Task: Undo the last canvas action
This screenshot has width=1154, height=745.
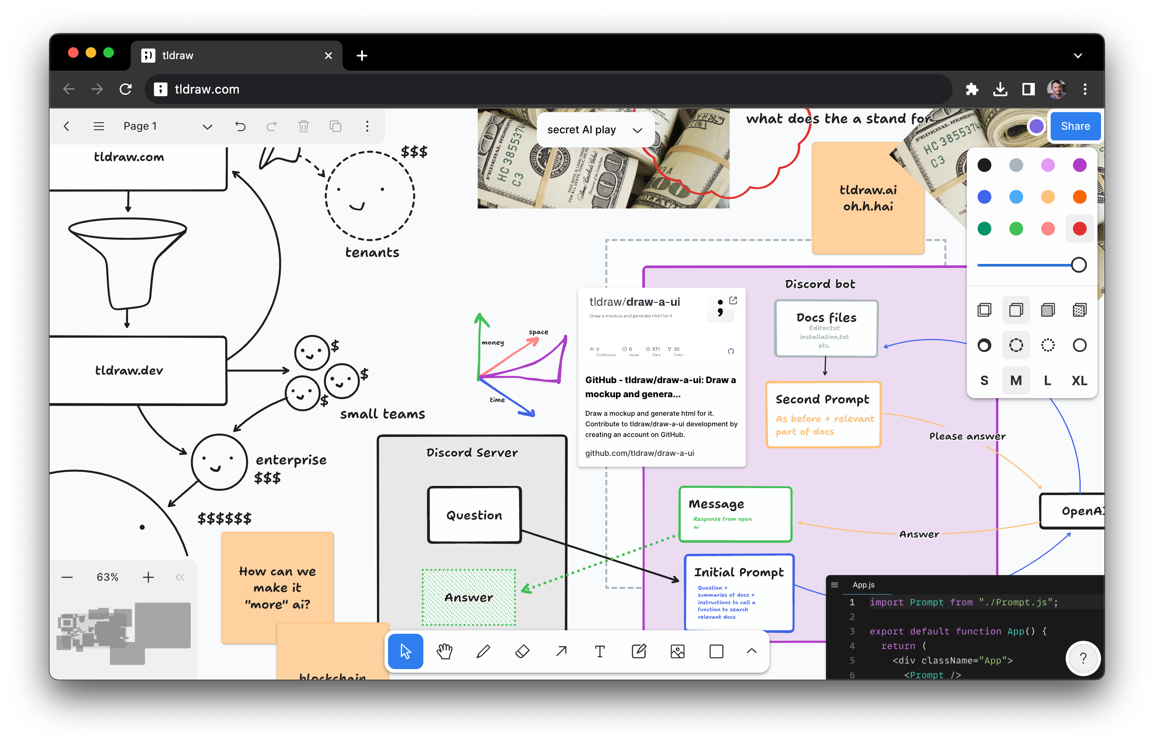Action: click(241, 126)
